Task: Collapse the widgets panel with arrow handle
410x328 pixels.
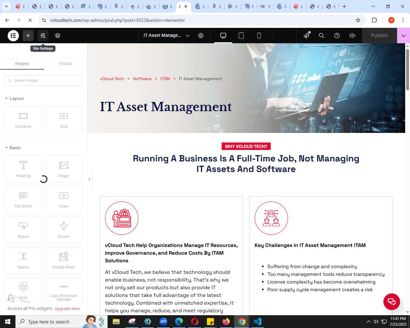Action: click(89, 179)
